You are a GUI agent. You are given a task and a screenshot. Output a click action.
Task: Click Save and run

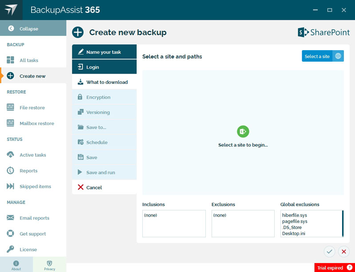point(104,172)
